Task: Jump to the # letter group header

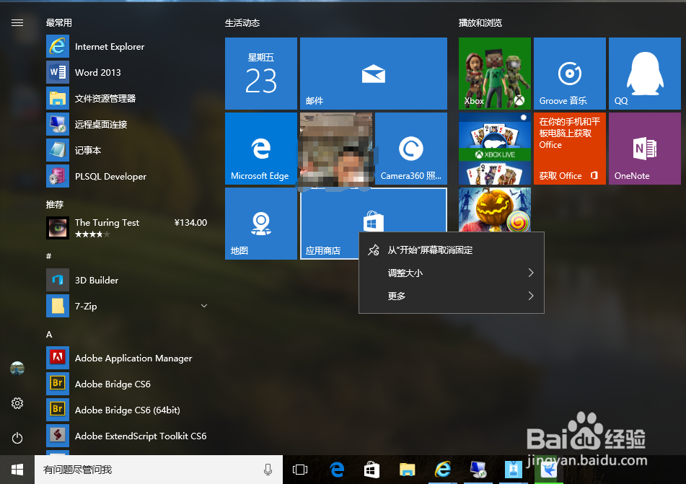Action: pyautogui.click(x=49, y=256)
